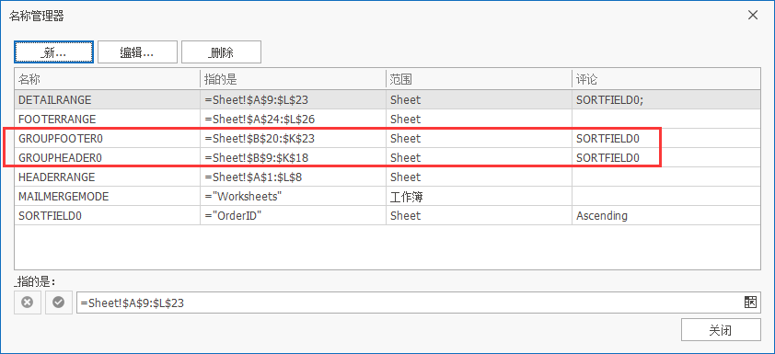The height and width of the screenshot is (354, 775).
Task: Click the 关闭 button
Action: pos(721,330)
